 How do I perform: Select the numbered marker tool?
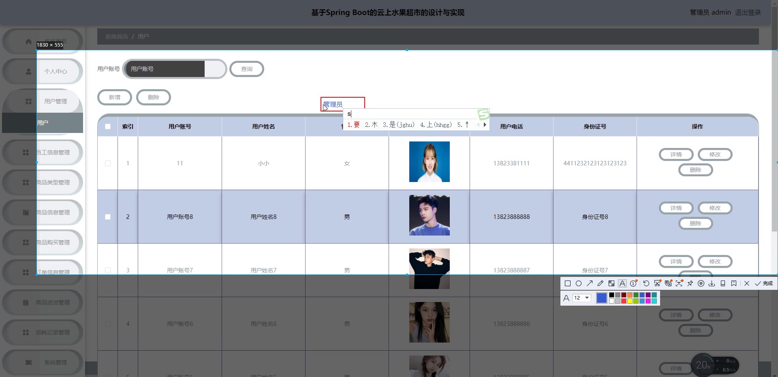[x=633, y=283]
